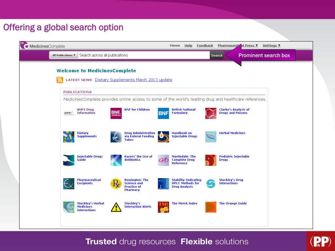The width and height of the screenshot is (335, 251).
Task: Click the MedicinesComplete logo
Action: (x=43, y=45)
